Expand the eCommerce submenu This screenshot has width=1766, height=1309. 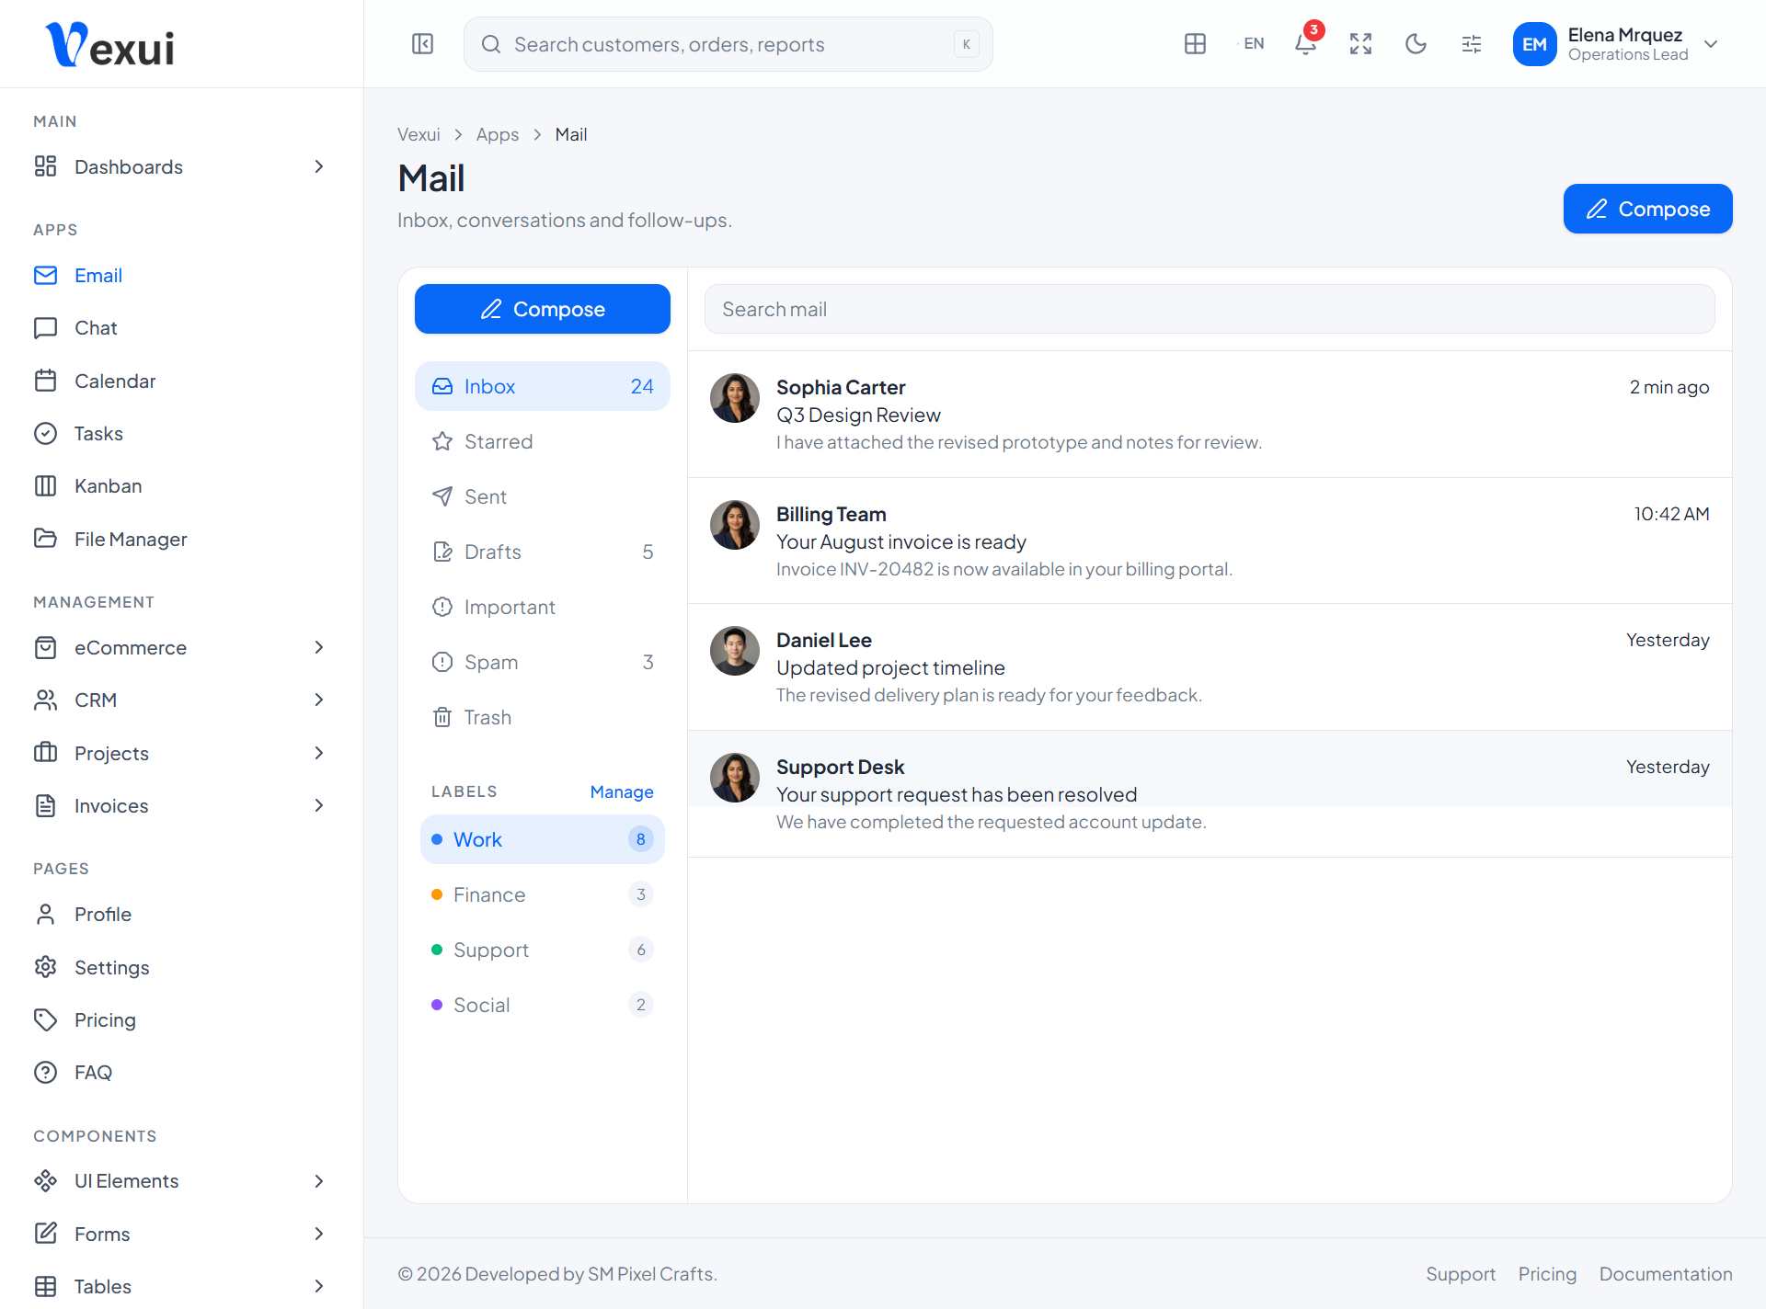coord(319,647)
